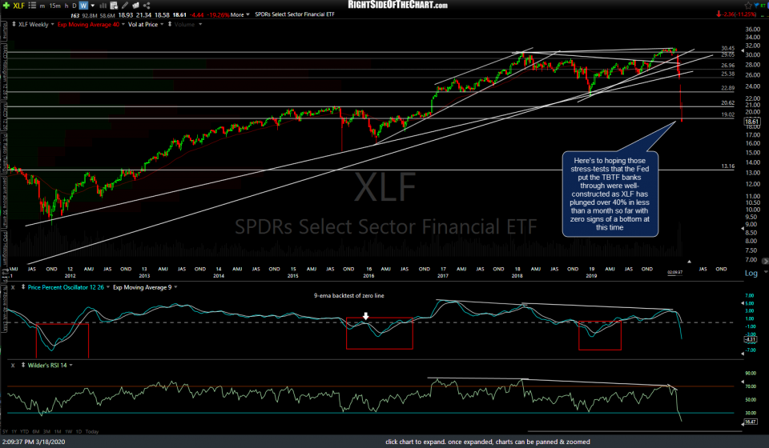
Task: Click the green RT real-time indicator
Action: 763,6
